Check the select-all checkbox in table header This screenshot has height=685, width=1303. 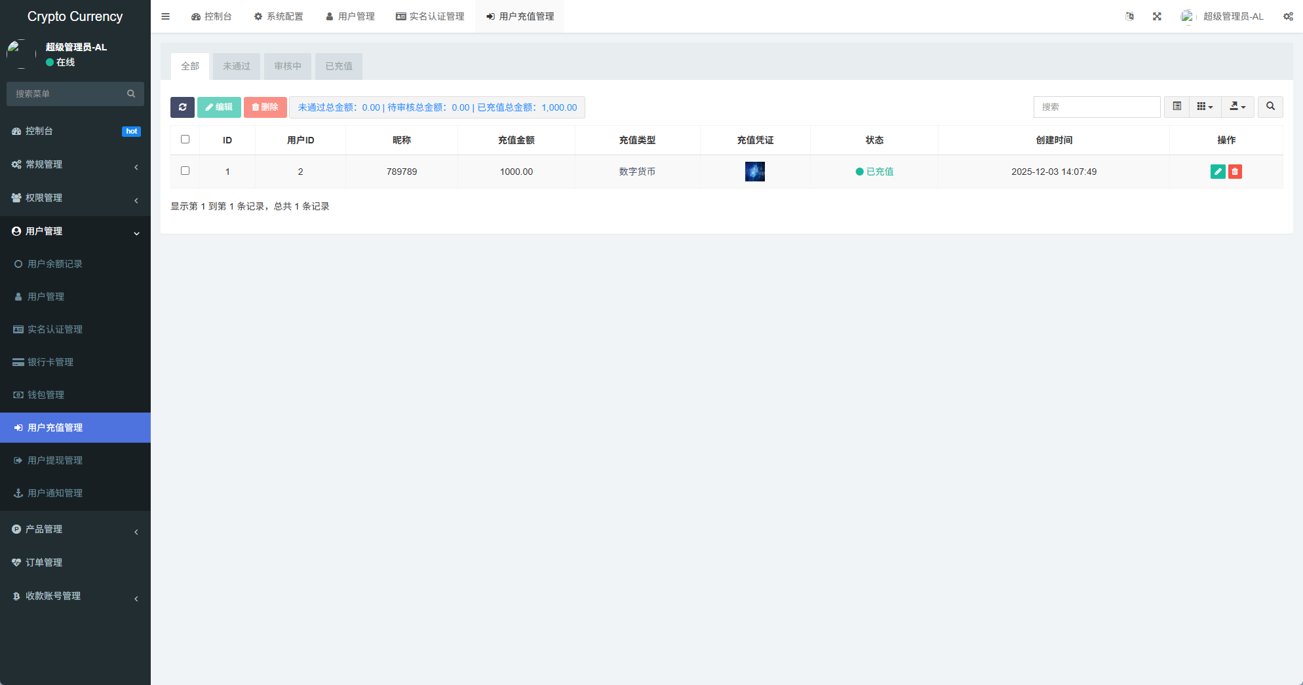(x=185, y=139)
